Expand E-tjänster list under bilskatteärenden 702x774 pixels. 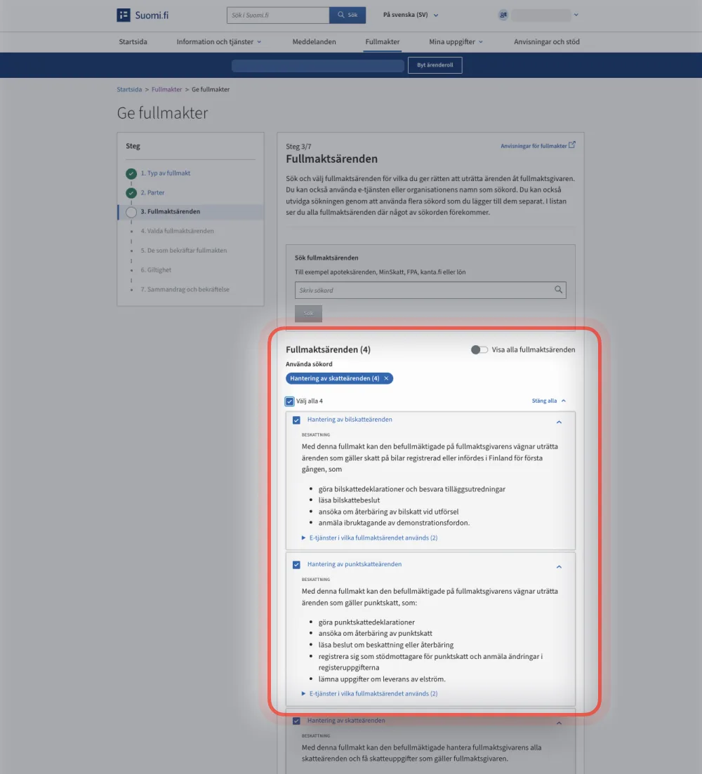point(370,538)
